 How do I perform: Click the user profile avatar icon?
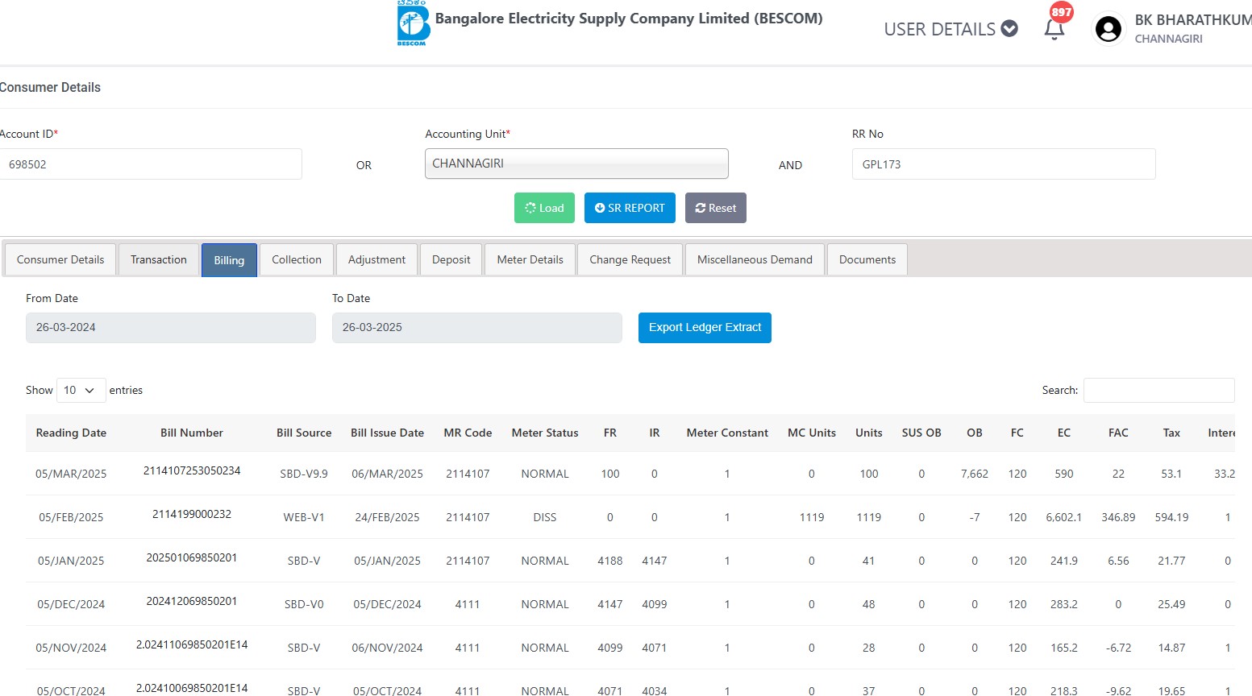point(1108,30)
